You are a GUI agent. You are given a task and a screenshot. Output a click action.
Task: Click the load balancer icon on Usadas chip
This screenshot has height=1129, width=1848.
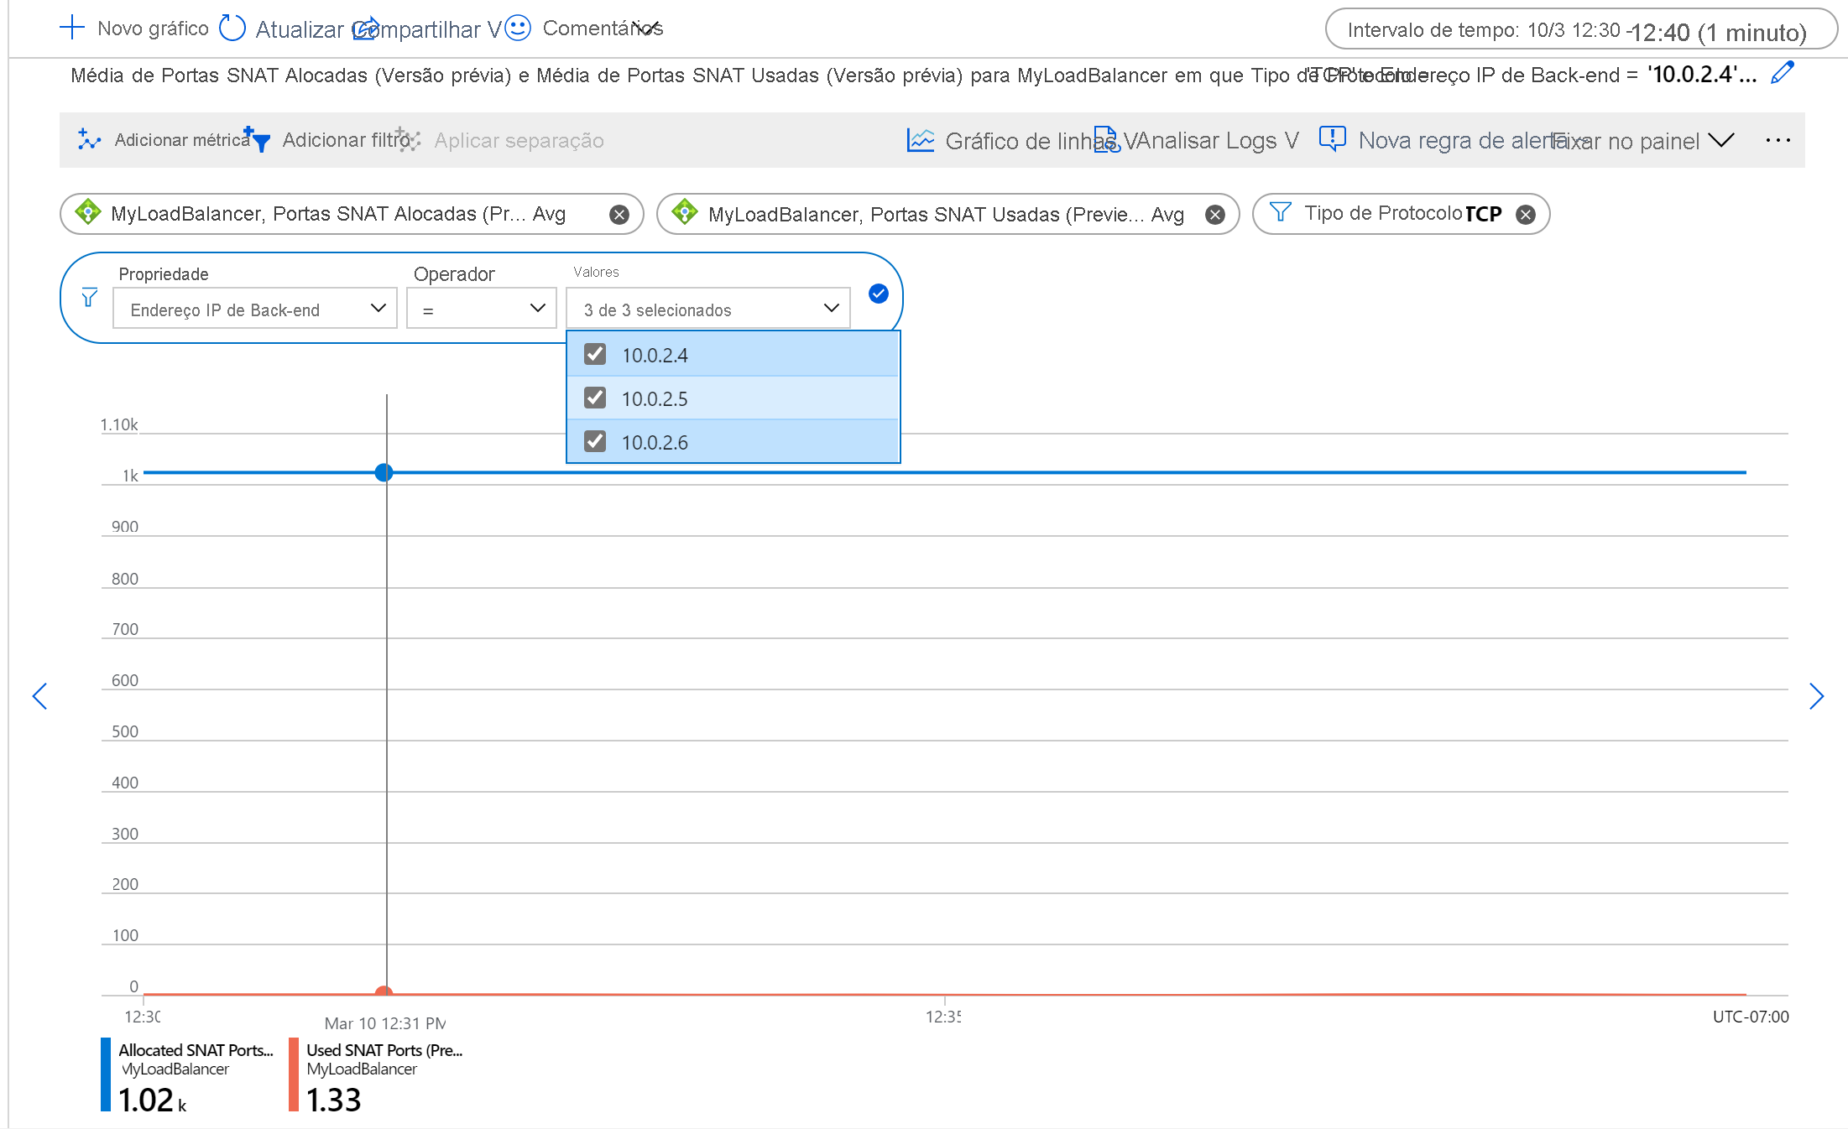[x=685, y=212]
